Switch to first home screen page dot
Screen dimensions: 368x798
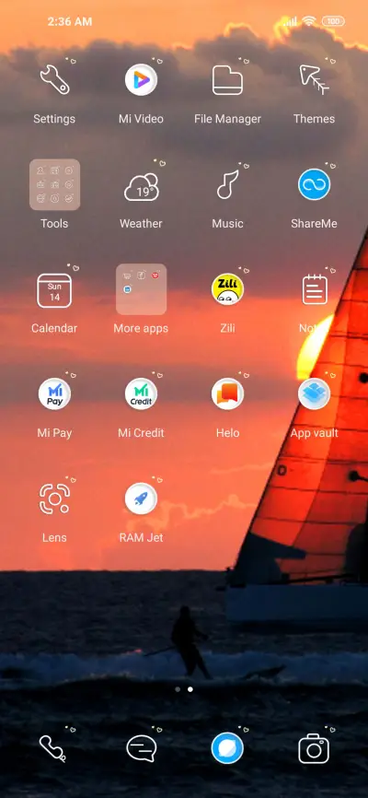pyautogui.click(x=178, y=689)
